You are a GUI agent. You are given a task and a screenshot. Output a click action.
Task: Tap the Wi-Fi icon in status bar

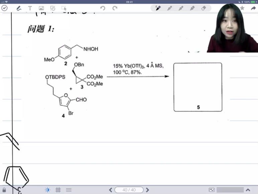[6, 2]
